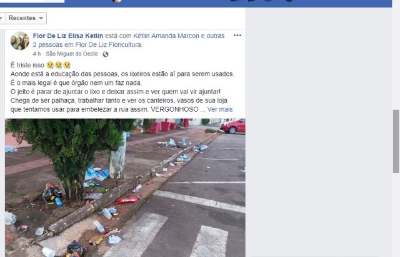Expand the post text with Ver mais
This screenshot has width=400, height=257.
point(220,110)
